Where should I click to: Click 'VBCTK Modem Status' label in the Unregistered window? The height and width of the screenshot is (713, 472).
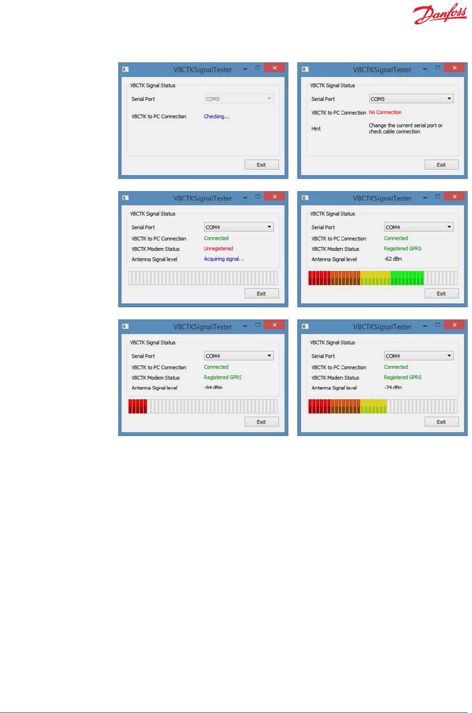155,249
